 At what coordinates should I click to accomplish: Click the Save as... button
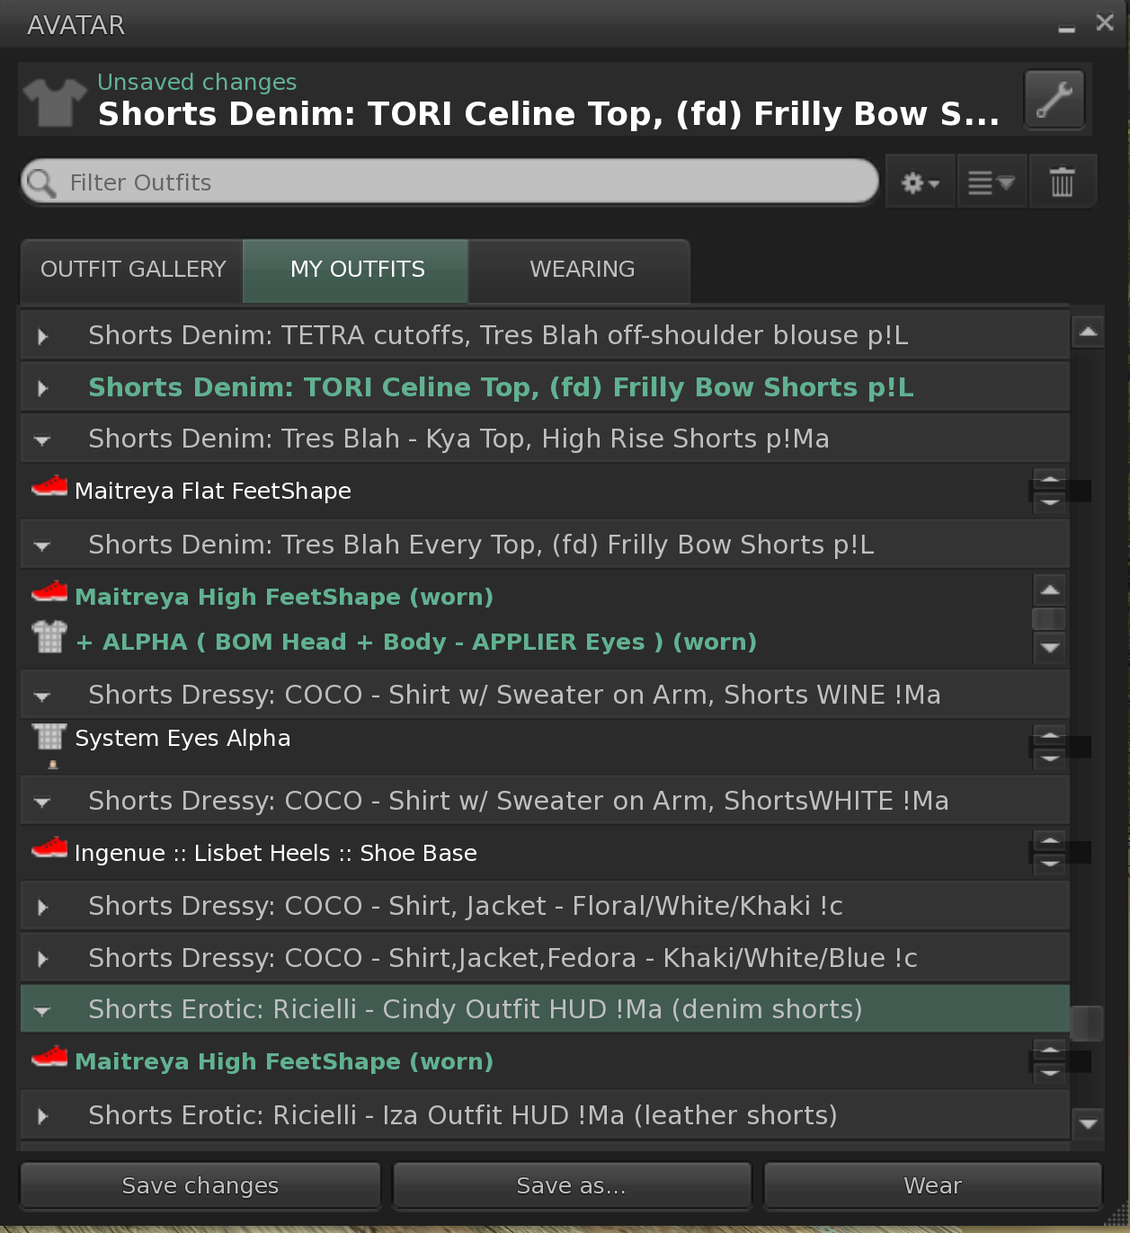572,1185
